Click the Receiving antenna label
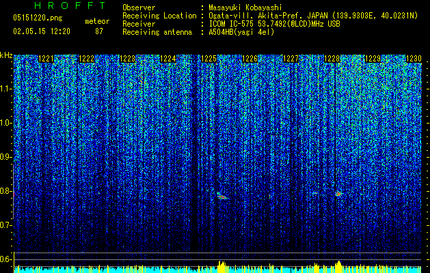The height and width of the screenshot is (273, 430). [157, 32]
